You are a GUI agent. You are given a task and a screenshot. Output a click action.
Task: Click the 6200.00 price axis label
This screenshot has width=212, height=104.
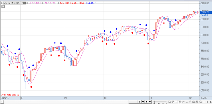click(205, 3)
